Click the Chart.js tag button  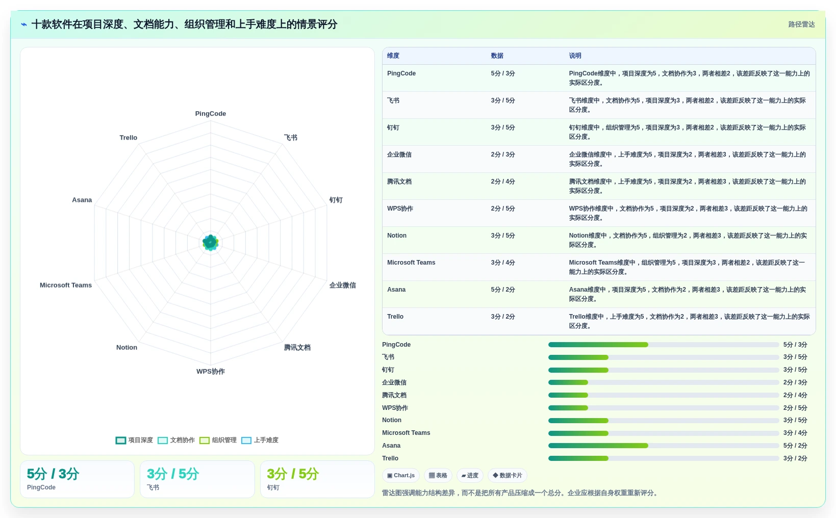pos(401,476)
